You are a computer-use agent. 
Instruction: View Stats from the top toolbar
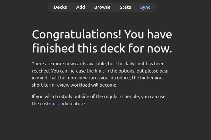pyautogui.click(x=125, y=7)
